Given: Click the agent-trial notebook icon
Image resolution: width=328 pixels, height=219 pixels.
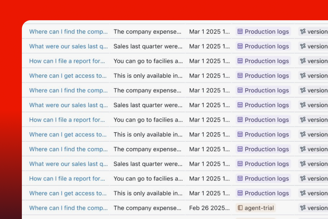Looking at the screenshot, I should click(240, 208).
